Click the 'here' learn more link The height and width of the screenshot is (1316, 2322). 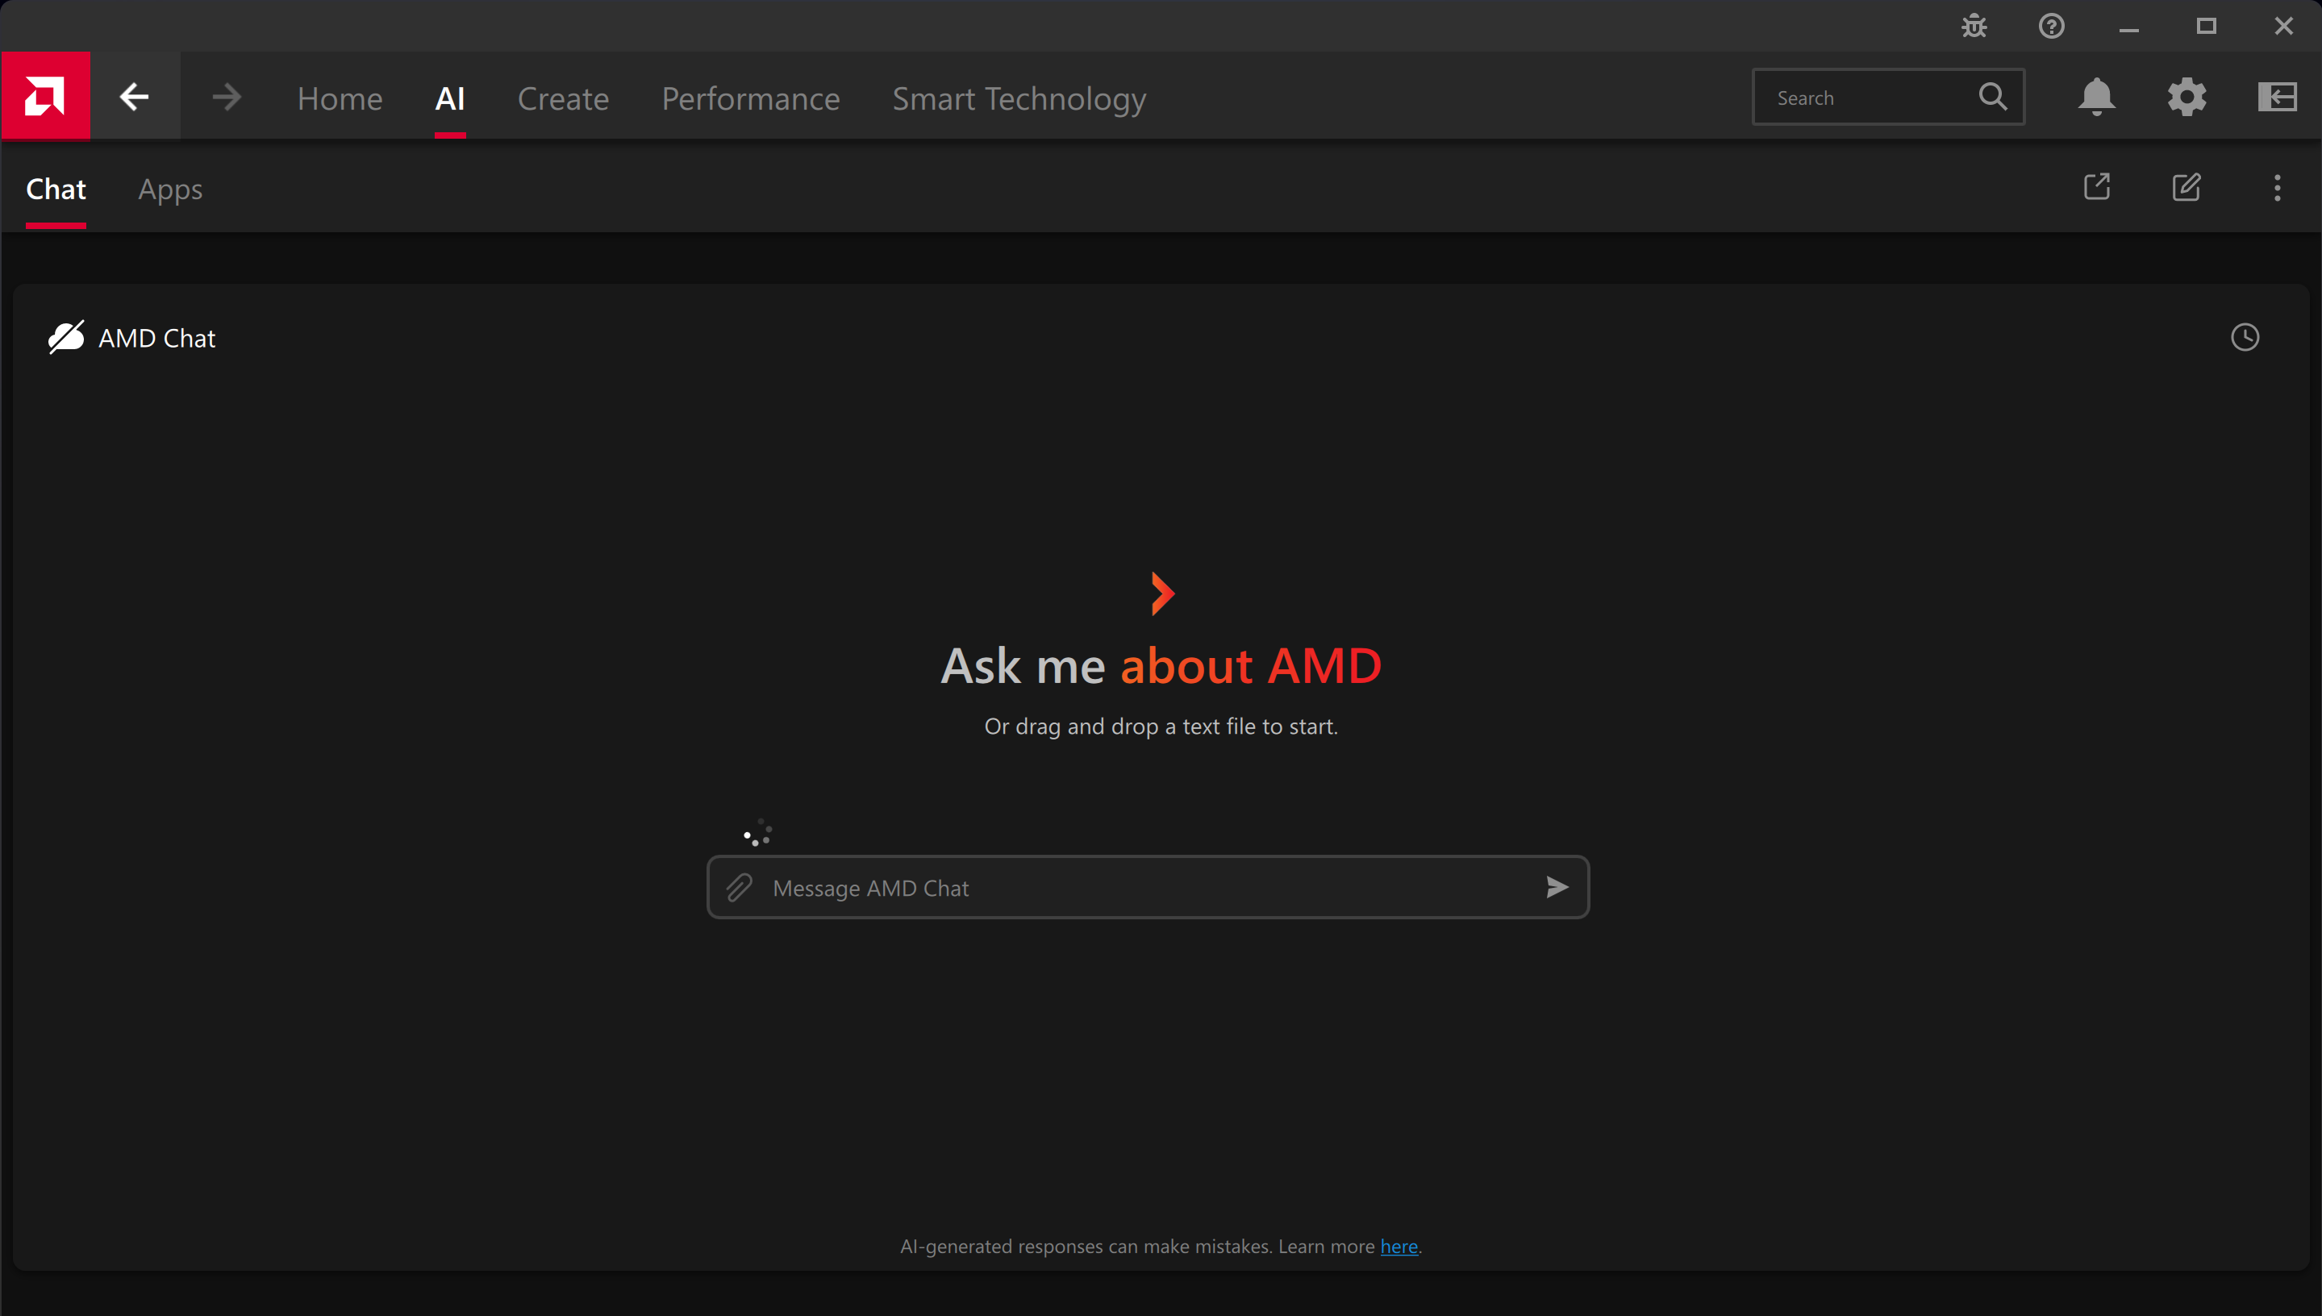[1399, 1247]
